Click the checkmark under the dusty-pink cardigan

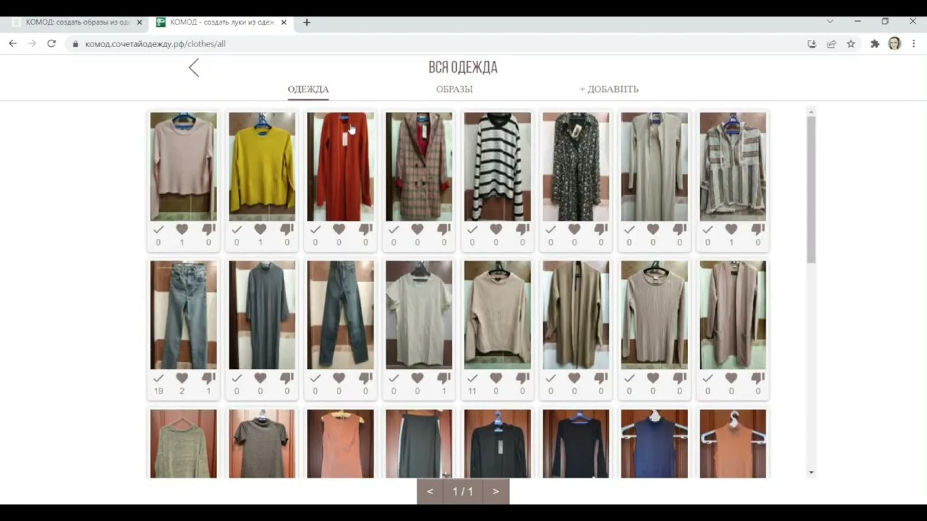pyautogui.click(x=707, y=378)
